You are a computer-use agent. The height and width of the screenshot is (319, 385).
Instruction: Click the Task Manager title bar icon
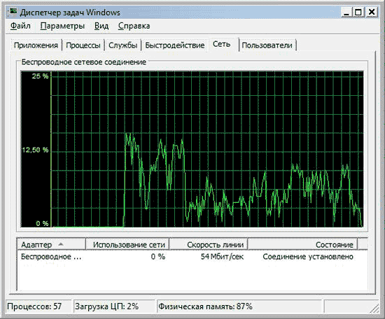13,12
